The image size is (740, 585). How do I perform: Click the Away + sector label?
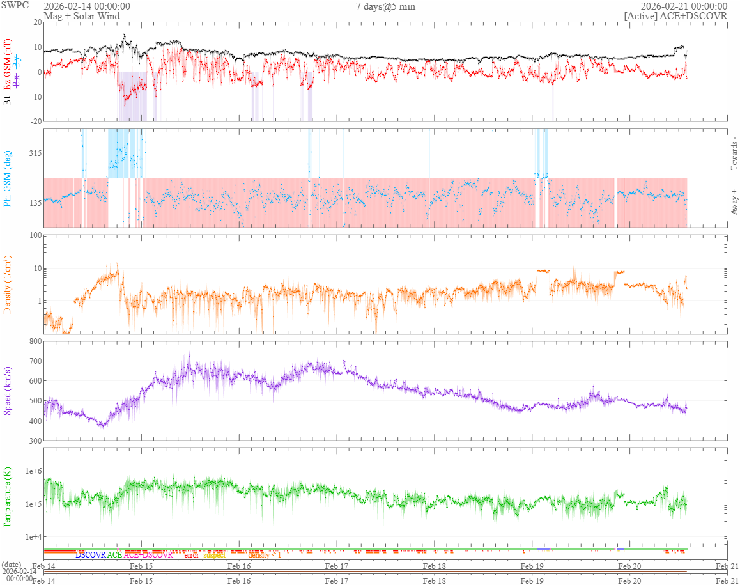[734, 201]
